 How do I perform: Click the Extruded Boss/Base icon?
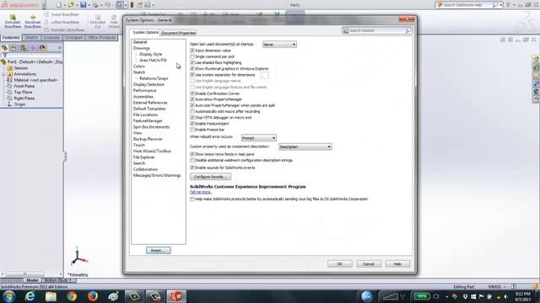click(x=13, y=18)
